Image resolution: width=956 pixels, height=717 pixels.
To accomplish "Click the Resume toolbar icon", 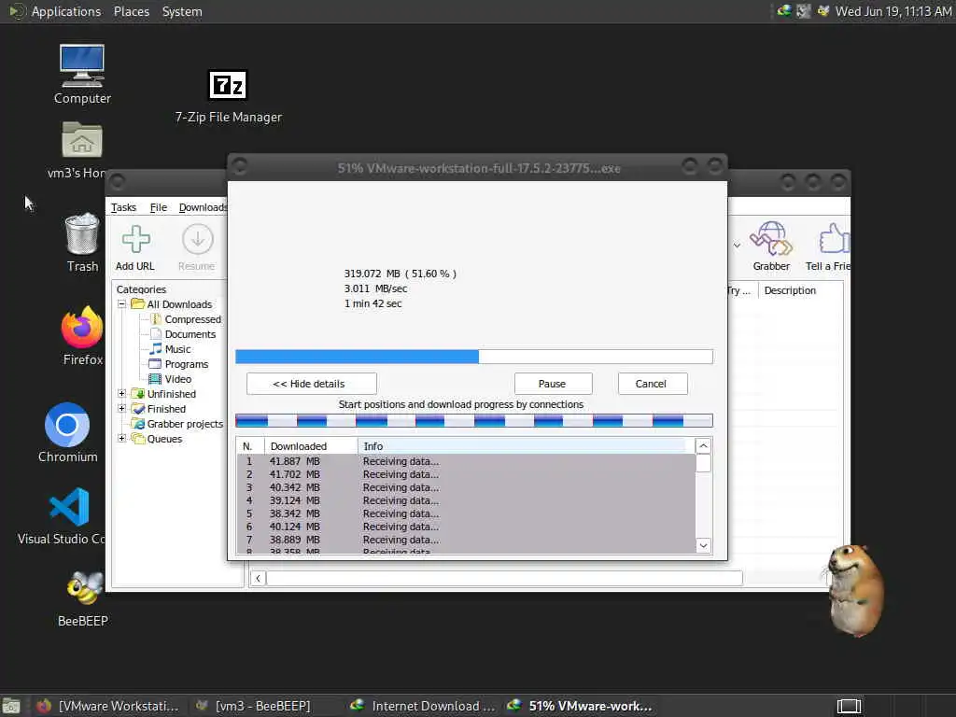I will pyautogui.click(x=197, y=247).
